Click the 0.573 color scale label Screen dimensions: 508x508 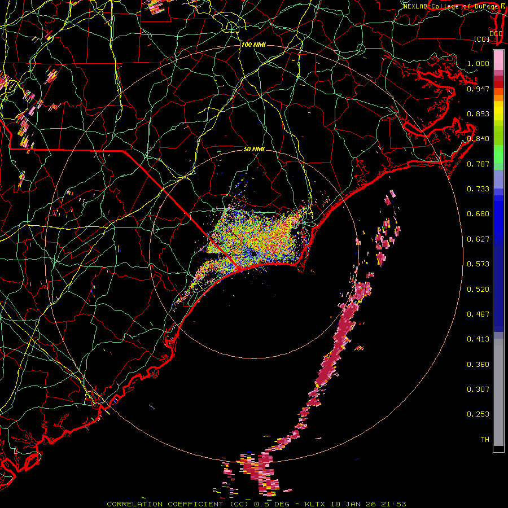click(x=478, y=264)
